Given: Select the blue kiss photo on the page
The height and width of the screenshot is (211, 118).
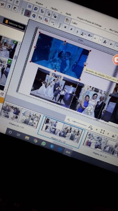Looking at the screenshot, I should 60,56.
